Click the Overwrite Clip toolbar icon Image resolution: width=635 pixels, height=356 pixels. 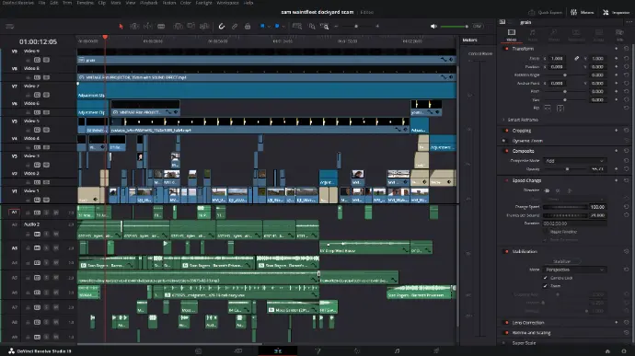190,27
